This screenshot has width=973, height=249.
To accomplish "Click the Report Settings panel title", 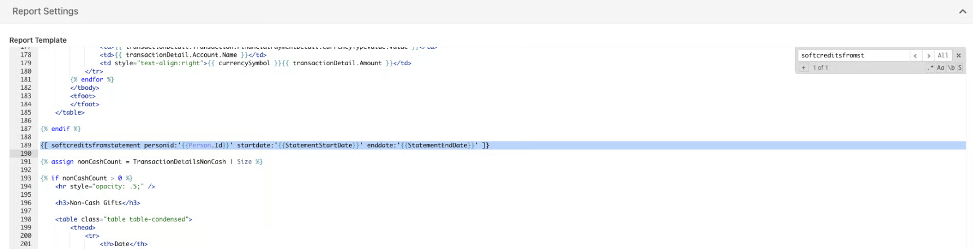I will [45, 11].
